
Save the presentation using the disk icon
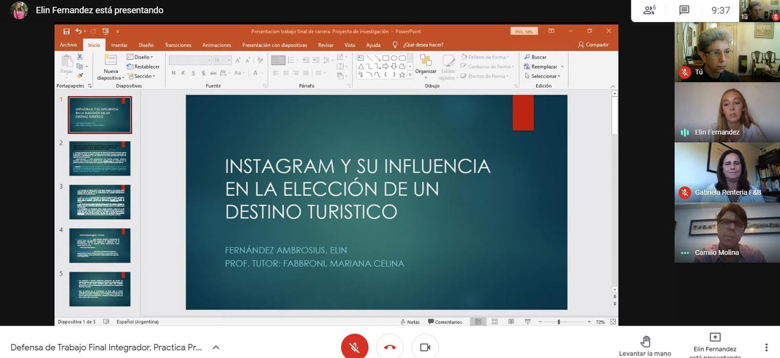click(x=66, y=31)
